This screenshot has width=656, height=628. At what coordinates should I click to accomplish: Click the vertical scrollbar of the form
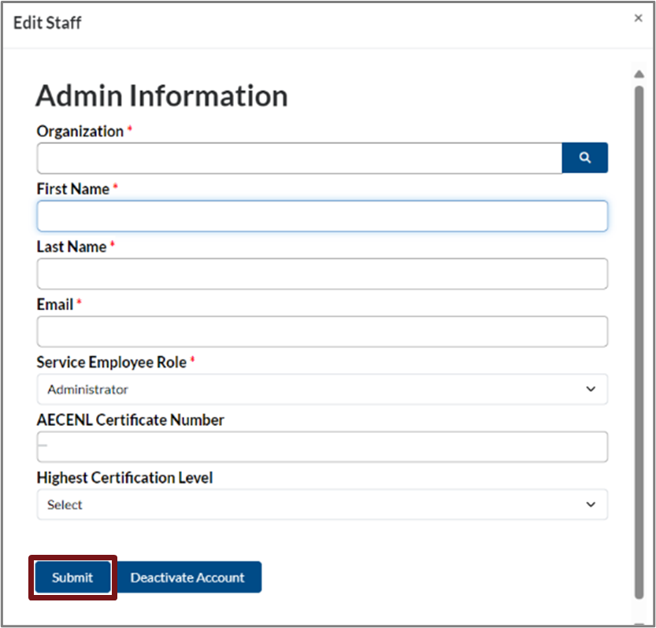click(x=639, y=338)
